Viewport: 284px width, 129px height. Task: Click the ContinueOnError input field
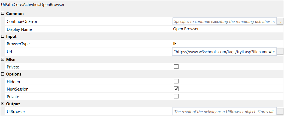click(x=224, y=21)
